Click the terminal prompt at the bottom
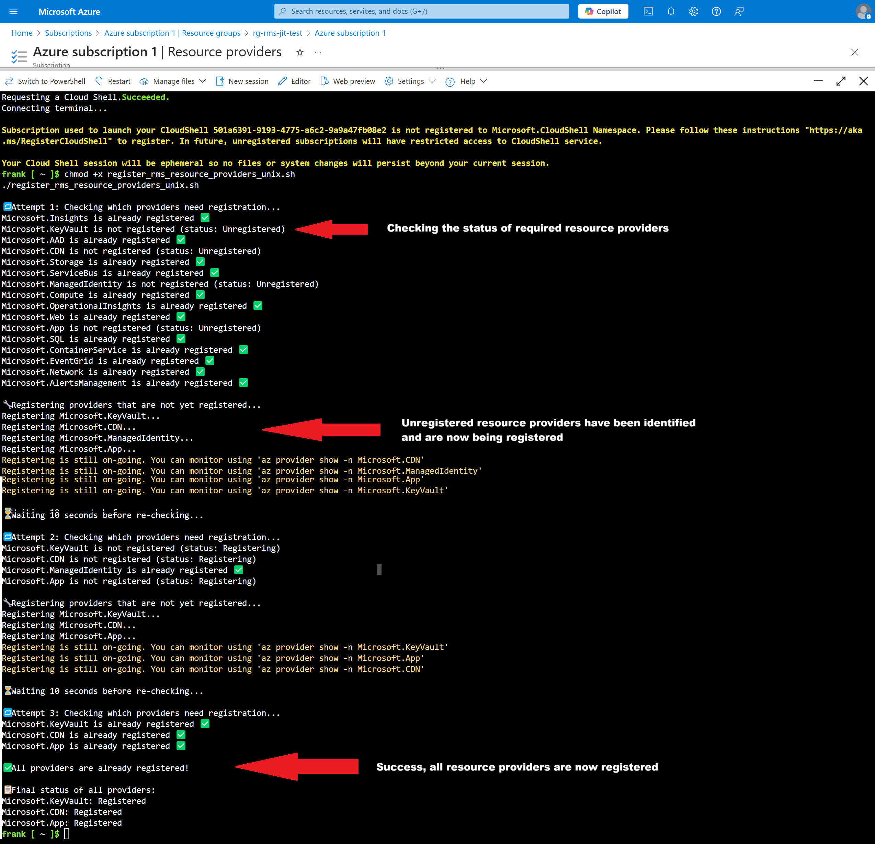 [x=36, y=834]
